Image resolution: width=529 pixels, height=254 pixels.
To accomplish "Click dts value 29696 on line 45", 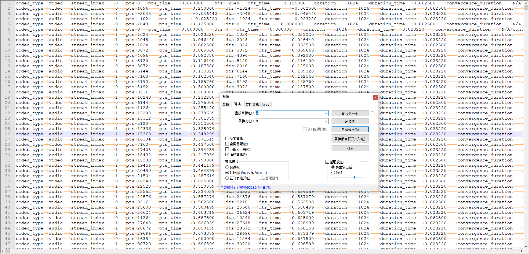I will click(244, 234).
